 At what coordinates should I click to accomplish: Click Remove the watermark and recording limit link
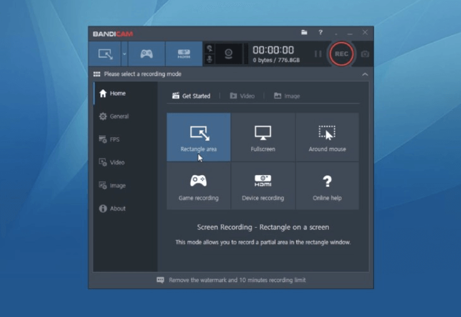coord(237,280)
